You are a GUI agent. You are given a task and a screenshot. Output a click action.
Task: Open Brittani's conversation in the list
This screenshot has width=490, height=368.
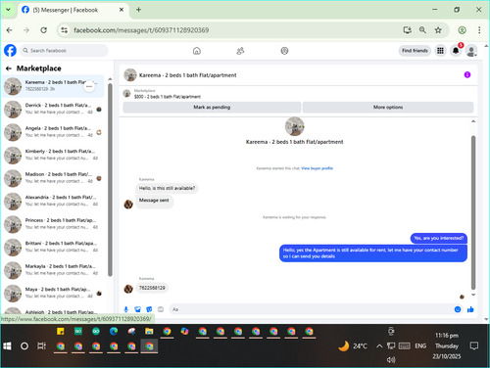53,247
